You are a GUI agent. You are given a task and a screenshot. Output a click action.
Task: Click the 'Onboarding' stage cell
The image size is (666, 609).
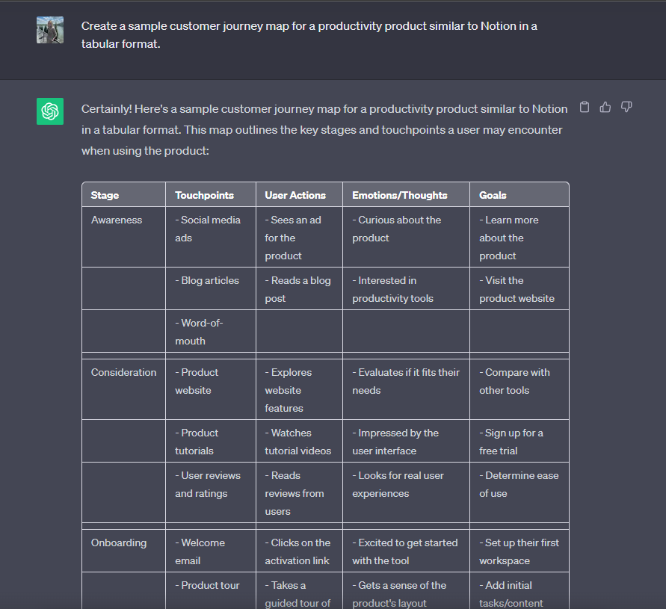tap(118, 542)
